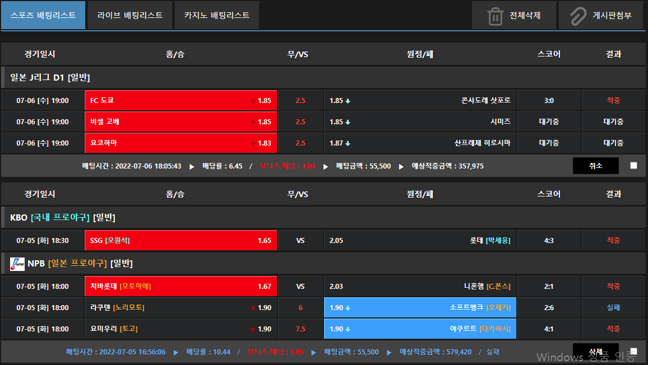Click the triangle icon before 배당률 6.45
The height and width of the screenshot is (365, 648).
(x=192, y=166)
